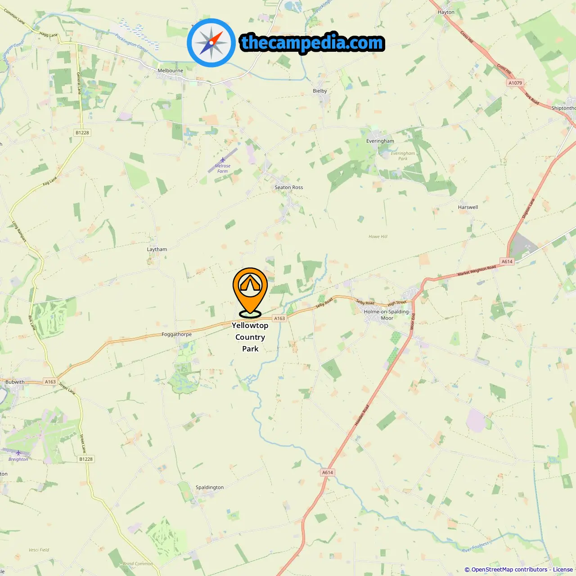The image size is (576, 576).
Task: Select the Yellowtop Country Park label
Action: [x=250, y=337]
